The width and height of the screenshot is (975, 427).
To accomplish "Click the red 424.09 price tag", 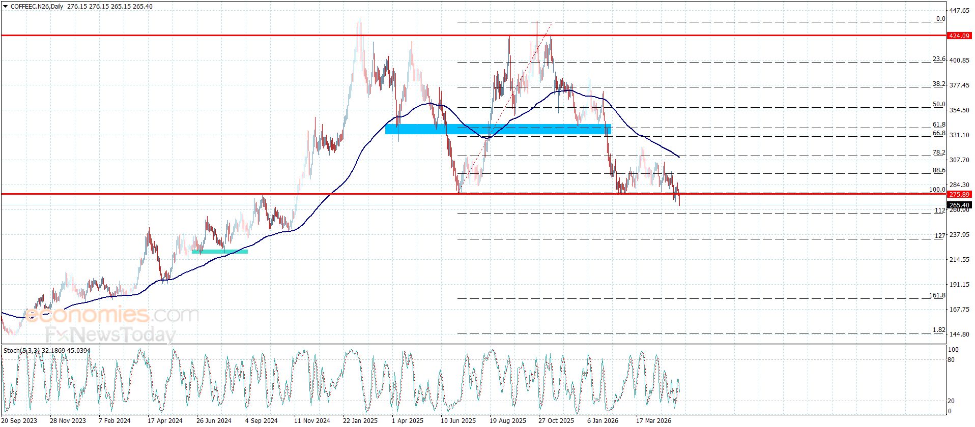I will point(959,36).
